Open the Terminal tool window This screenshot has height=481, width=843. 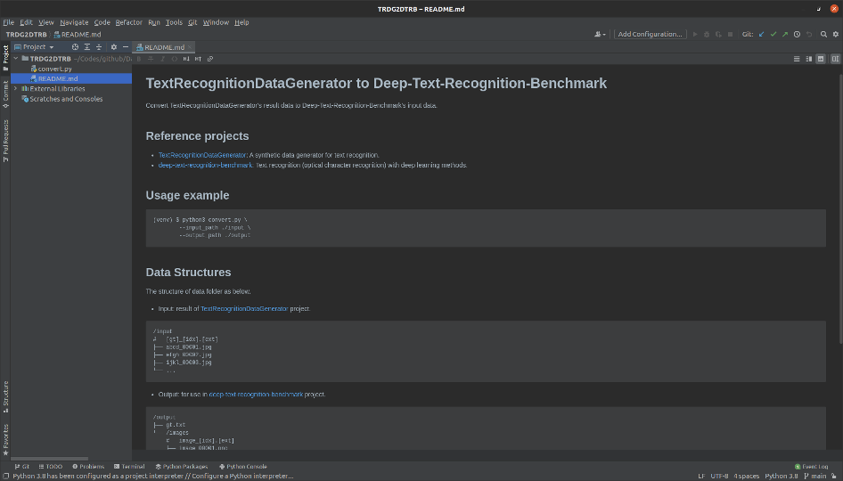[129, 467]
